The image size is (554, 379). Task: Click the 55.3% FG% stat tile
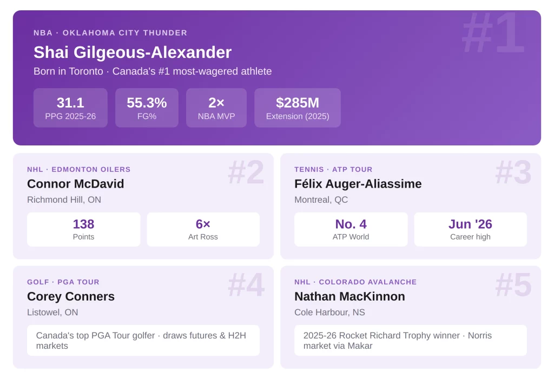click(x=147, y=108)
